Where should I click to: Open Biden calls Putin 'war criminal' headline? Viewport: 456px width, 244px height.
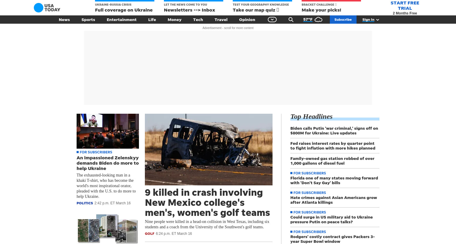(334, 131)
